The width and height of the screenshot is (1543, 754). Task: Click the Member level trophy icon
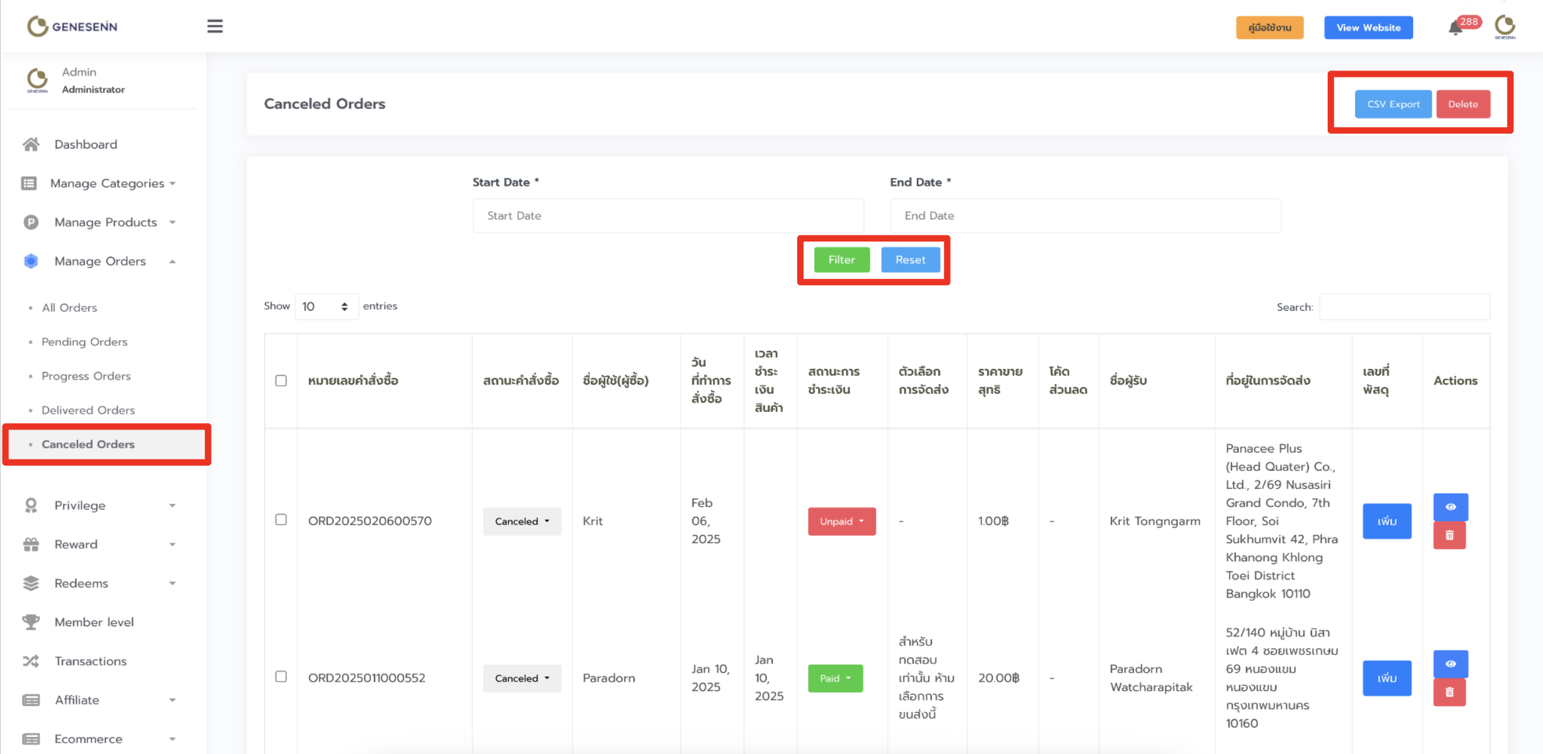coord(31,622)
